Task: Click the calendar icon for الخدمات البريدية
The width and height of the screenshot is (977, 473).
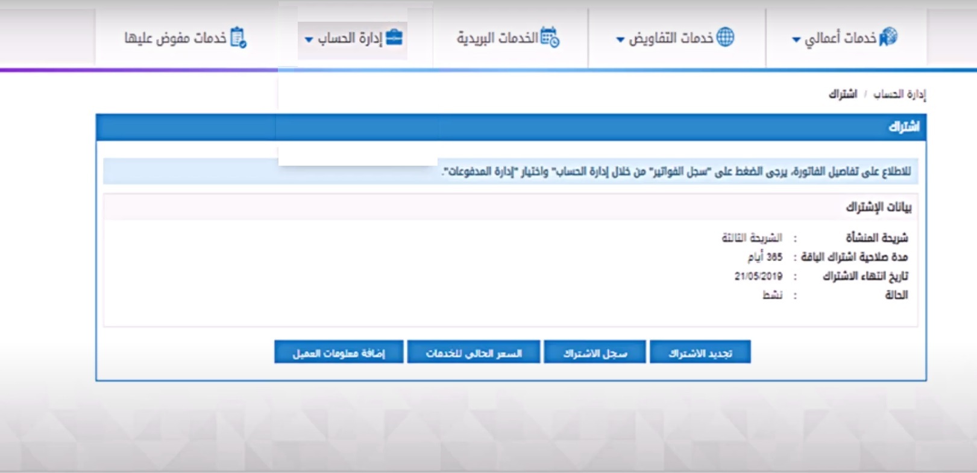Action: (550, 37)
